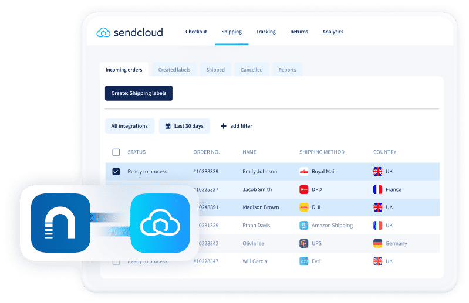Click the UK flag in Will Garcia's row

click(377, 261)
